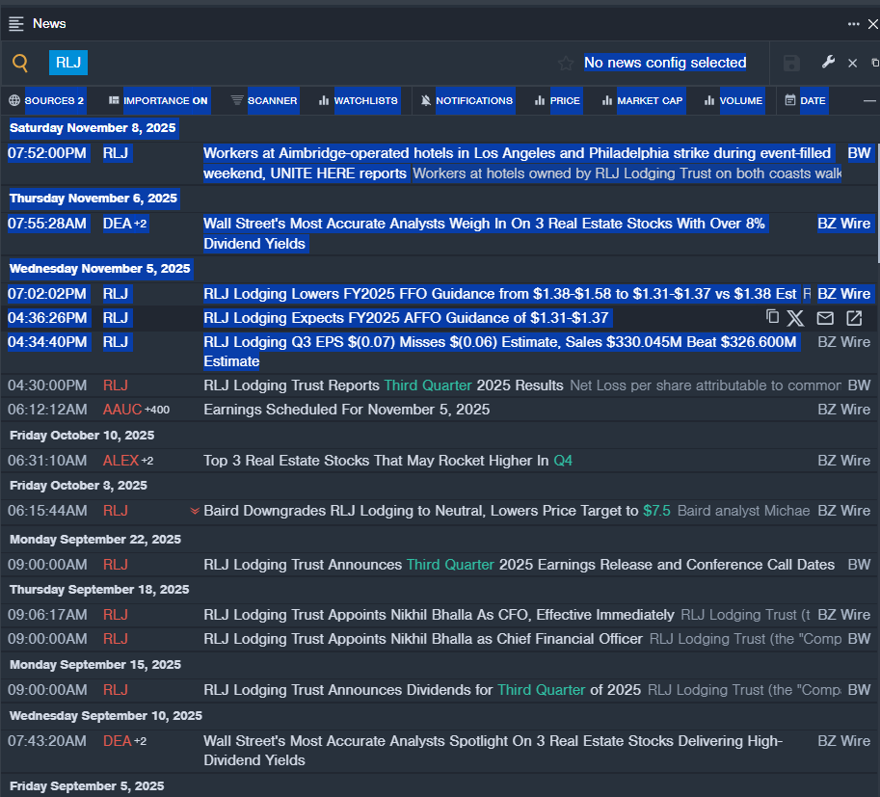Expand the Market Cap filter
This screenshot has height=797, width=880.
click(642, 100)
